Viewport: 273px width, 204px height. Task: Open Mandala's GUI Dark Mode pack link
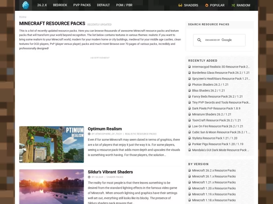(x=220, y=150)
